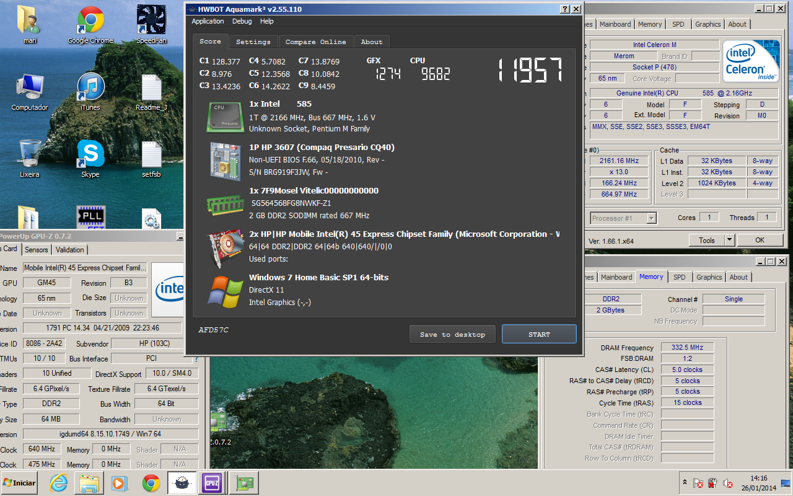This screenshot has height=496, width=793.
Task: Open the Readme_J text file
Action: [x=151, y=92]
